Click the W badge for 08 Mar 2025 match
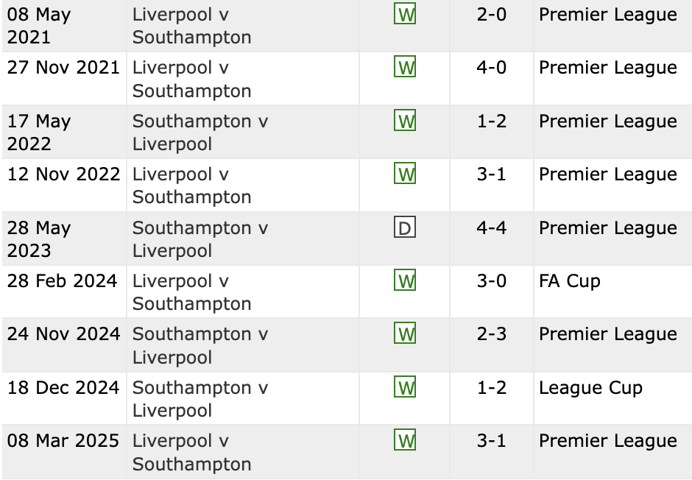Viewport: 692px width, 480px height. coord(405,441)
